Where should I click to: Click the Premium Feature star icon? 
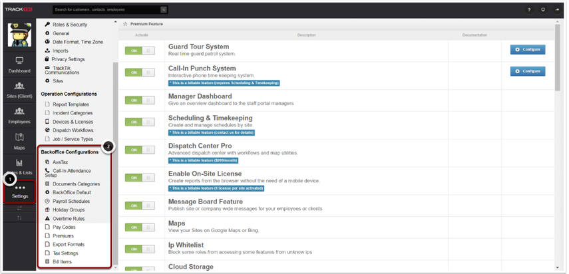[x=125, y=24]
